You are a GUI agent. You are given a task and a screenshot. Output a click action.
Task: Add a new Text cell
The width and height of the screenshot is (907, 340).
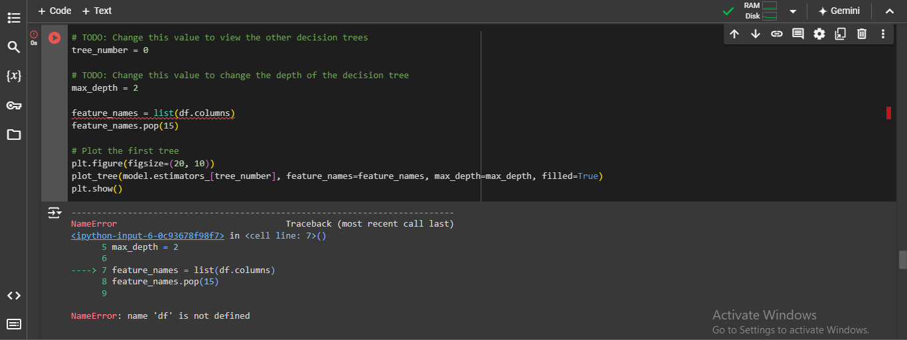coord(97,11)
